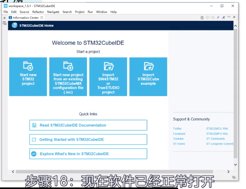Click the import folder icon on SW4STM32 or TrueSTUDIO tile
The height and width of the screenshot is (189, 246).
coord(109,66)
